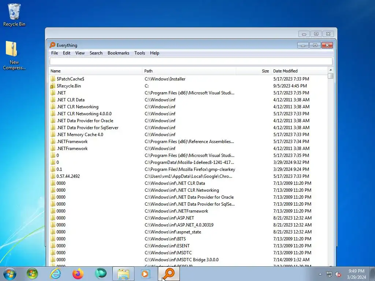Open the Search menu

(x=96, y=53)
